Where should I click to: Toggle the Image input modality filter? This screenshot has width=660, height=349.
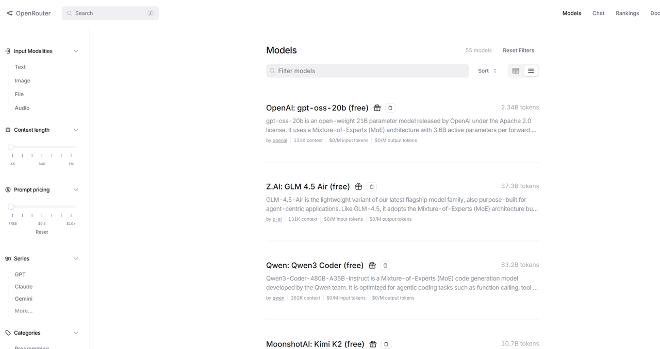23,81
